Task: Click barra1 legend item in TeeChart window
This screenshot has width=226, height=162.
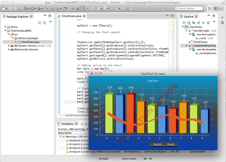Action: coord(158,144)
